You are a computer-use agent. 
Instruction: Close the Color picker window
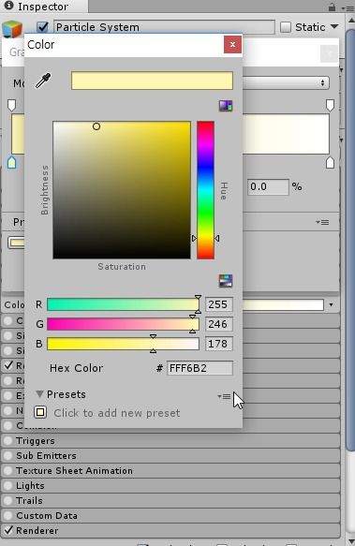coord(232,45)
